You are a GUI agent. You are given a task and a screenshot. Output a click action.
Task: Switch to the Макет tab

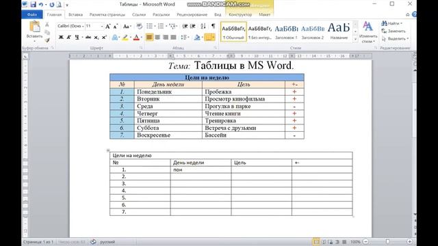click(264, 14)
